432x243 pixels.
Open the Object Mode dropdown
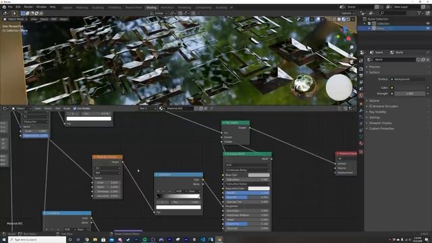pyautogui.click(x=16, y=20)
